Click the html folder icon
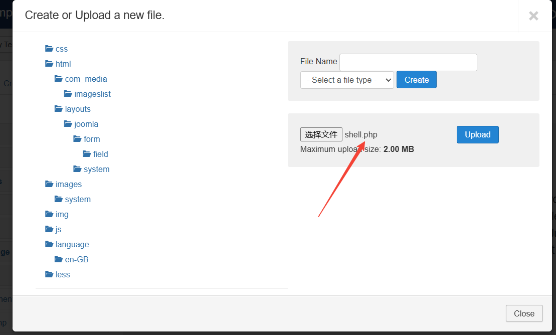The height and width of the screenshot is (335, 556). 49,64
